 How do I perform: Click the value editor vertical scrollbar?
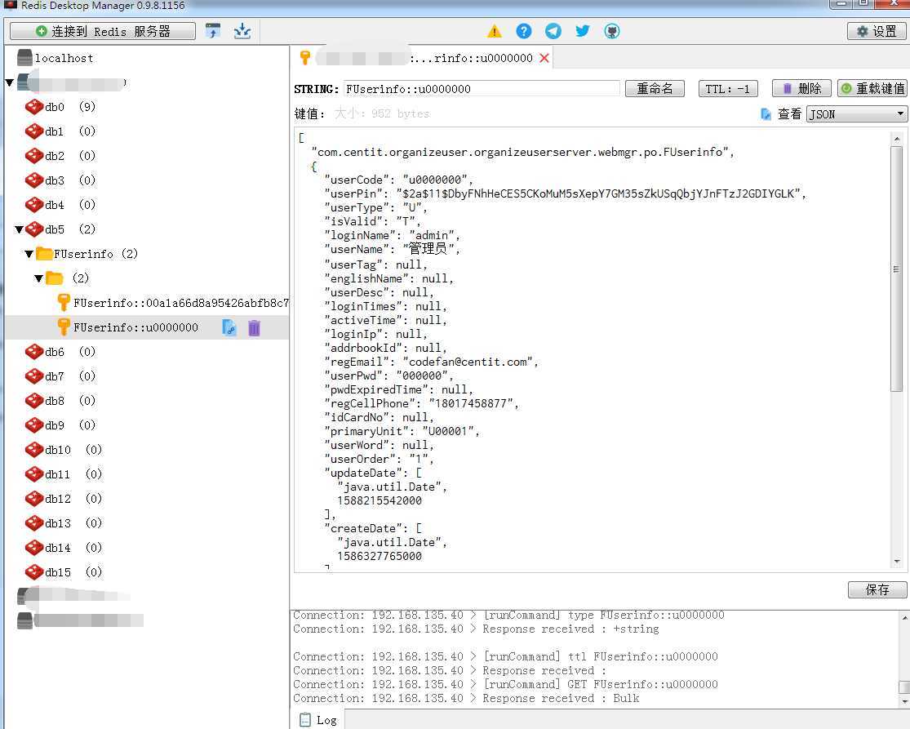point(897,269)
